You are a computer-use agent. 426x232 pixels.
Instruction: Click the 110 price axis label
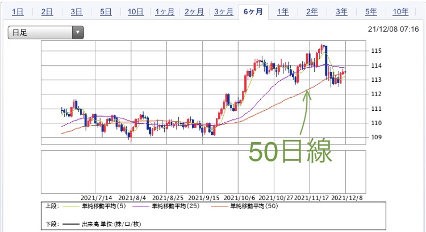(376, 123)
